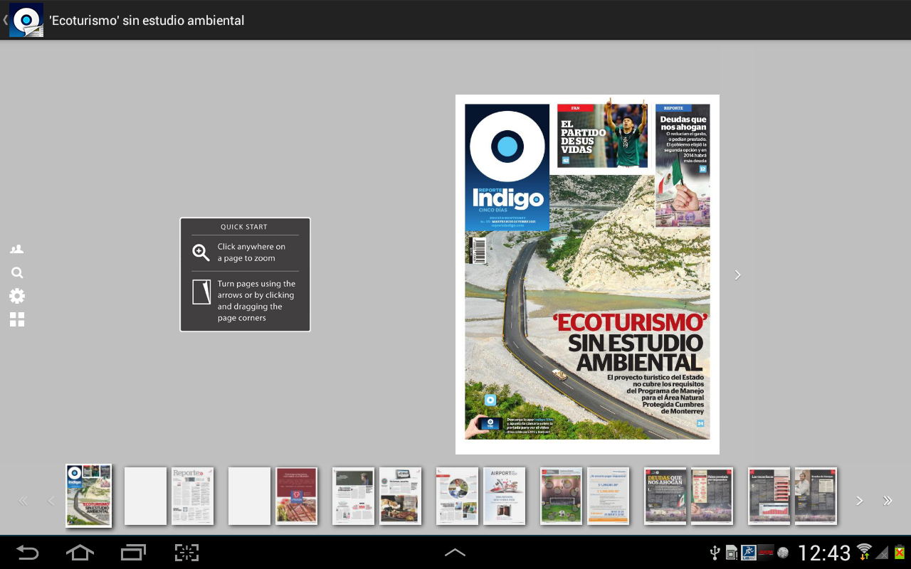Click the 'El partido de sus vidas' cover story
This screenshot has height=569, width=911.
(603, 136)
